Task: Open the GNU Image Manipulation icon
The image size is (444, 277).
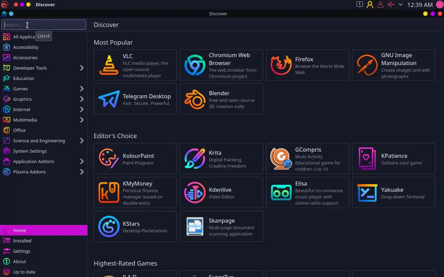Action: (x=367, y=65)
